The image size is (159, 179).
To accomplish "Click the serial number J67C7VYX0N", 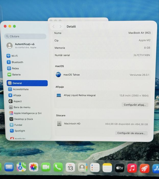I will 142,55.
